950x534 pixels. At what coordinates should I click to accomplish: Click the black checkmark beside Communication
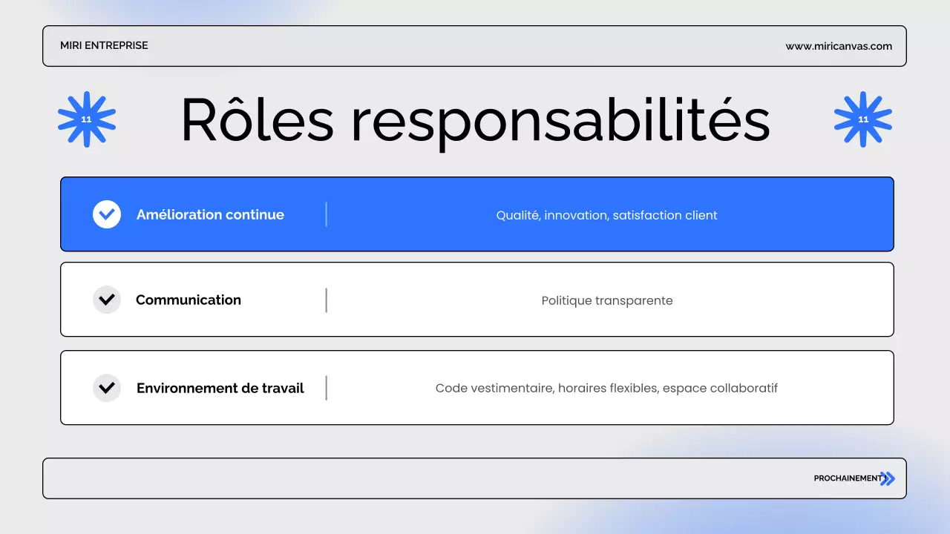point(107,299)
